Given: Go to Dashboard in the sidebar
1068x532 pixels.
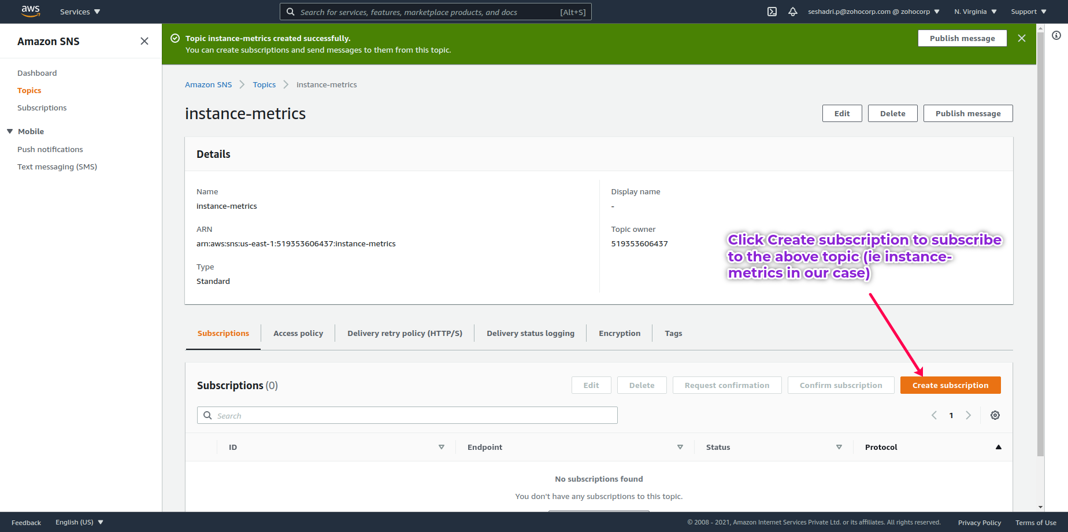Looking at the screenshot, I should tap(37, 73).
